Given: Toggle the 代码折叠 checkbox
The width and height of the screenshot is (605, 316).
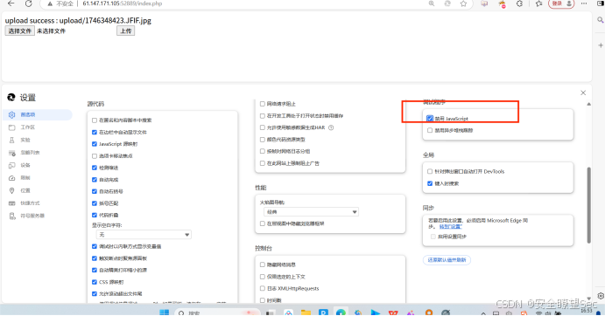Looking at the screenshot, I should (95, 215).
